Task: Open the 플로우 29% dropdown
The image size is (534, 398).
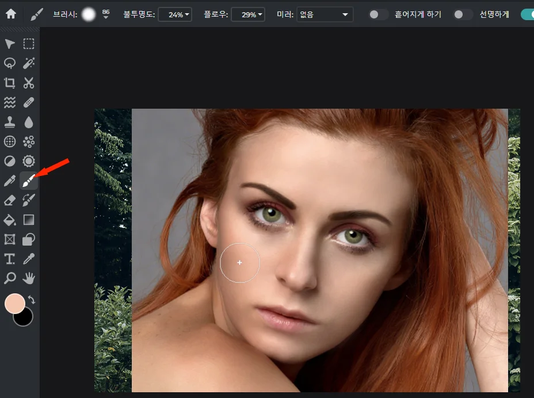Action: pos(248,14)
